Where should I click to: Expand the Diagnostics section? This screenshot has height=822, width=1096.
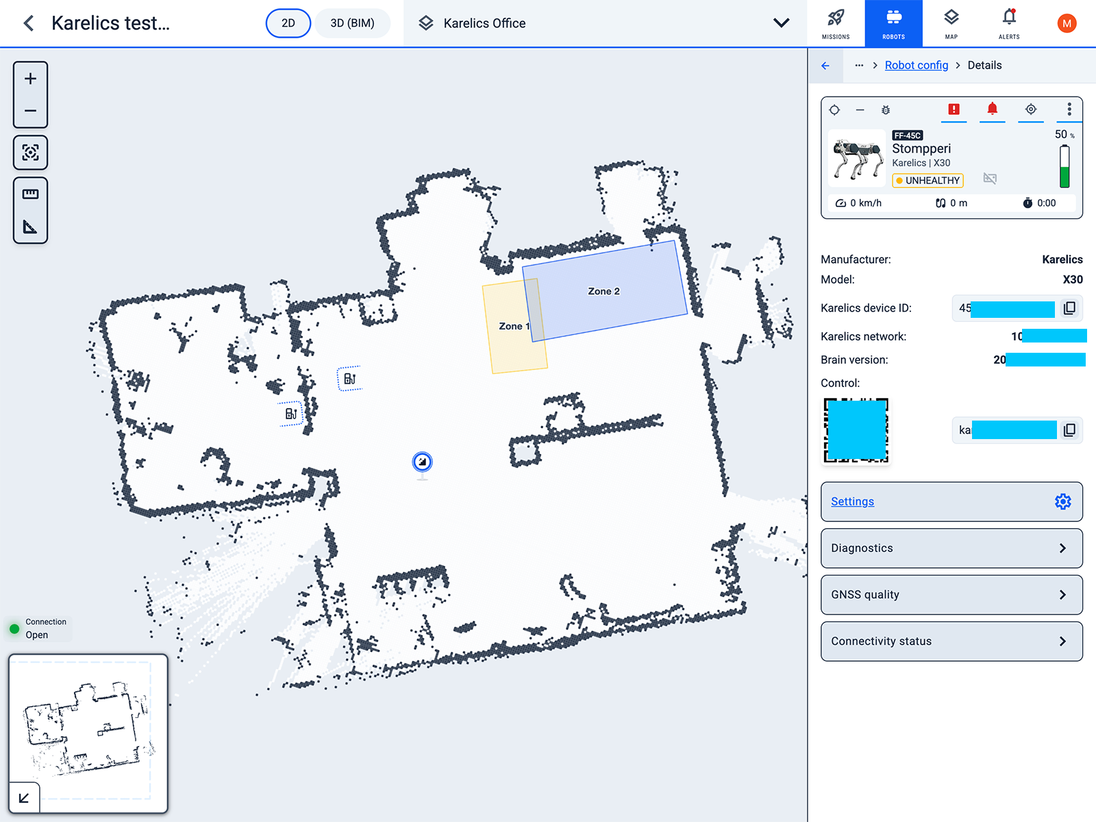point(951,548)
